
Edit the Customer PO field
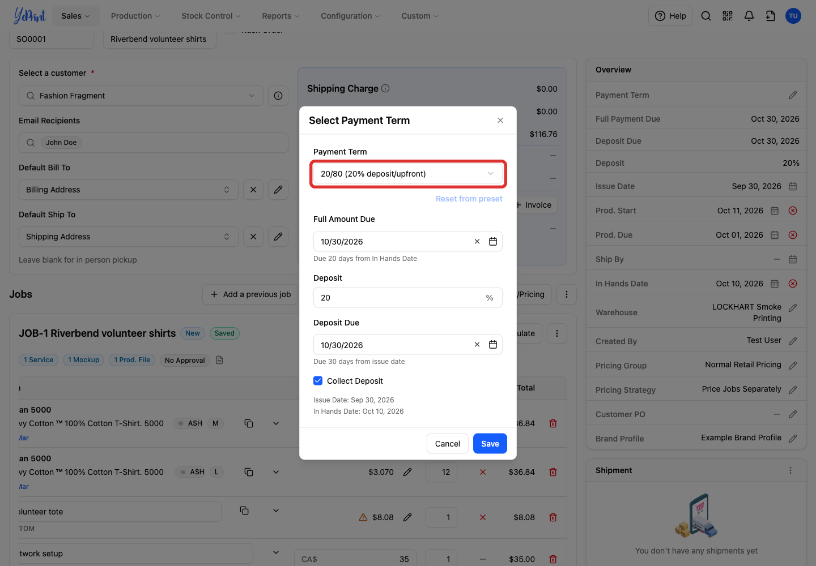[793, 414]
